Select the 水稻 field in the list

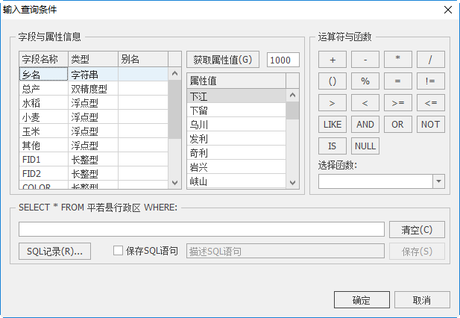pyautogui.click(x=43, y=103)
